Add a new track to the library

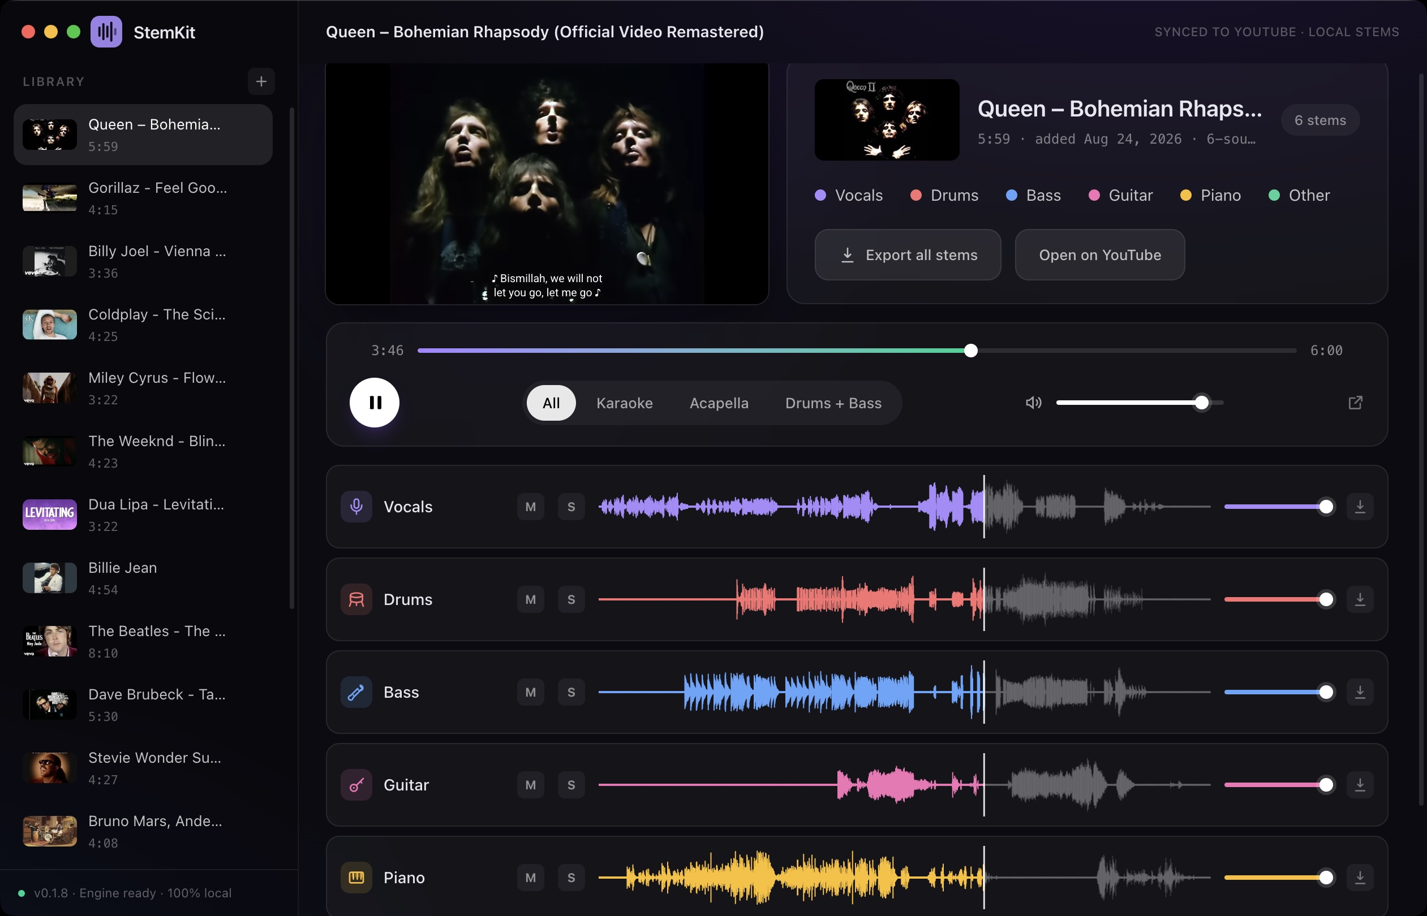(261, 81)
